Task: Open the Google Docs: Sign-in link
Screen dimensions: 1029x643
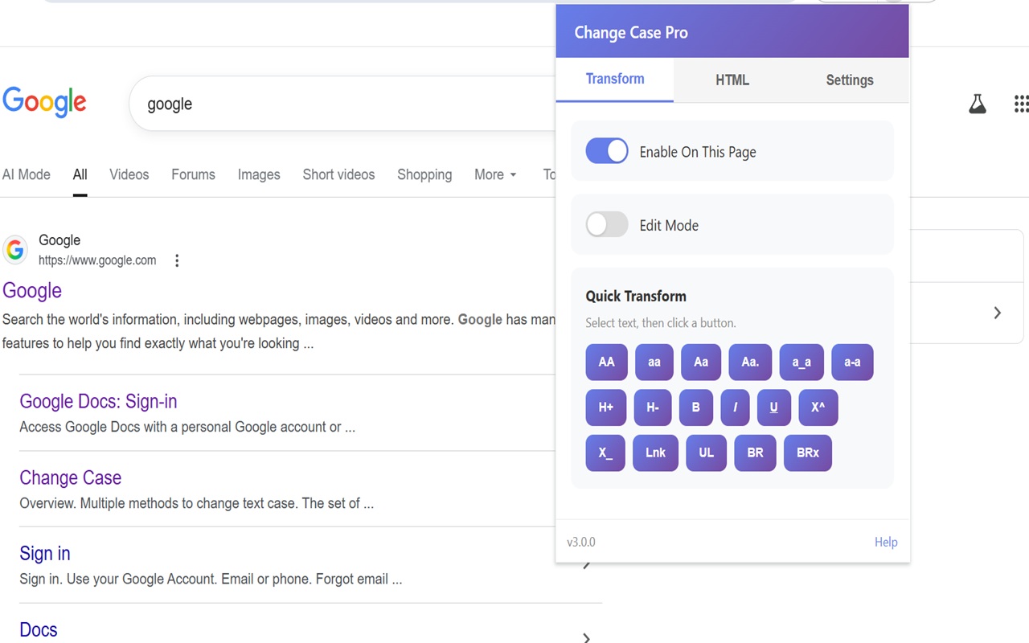Action: click(x=98, y=401)
